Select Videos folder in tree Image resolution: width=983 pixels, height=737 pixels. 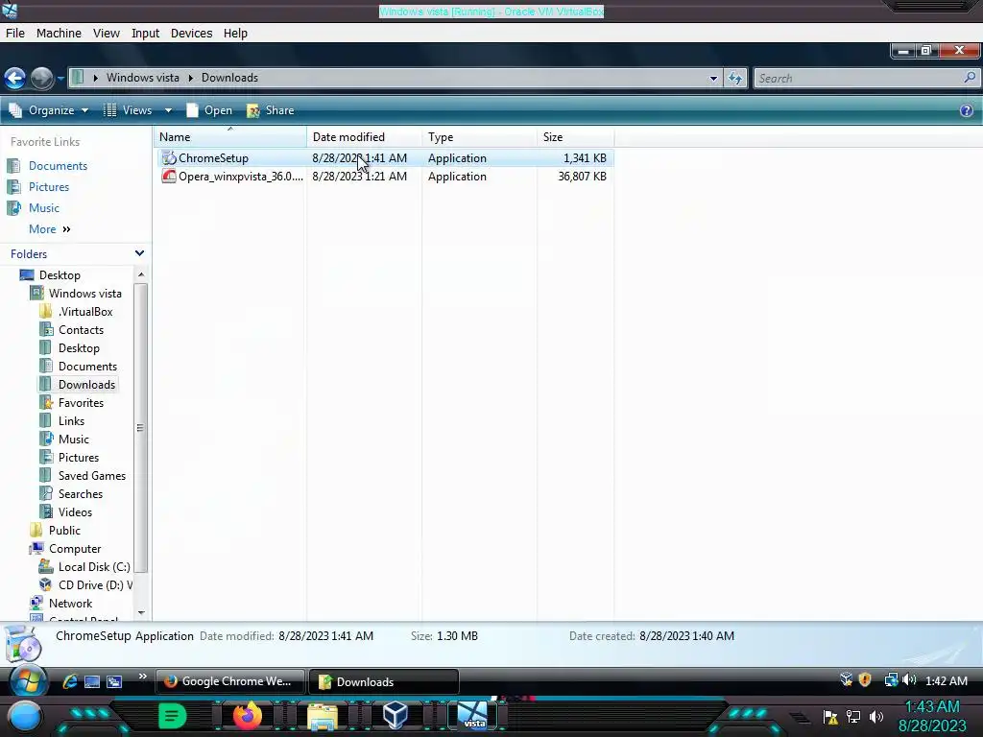tap(75, 512)
